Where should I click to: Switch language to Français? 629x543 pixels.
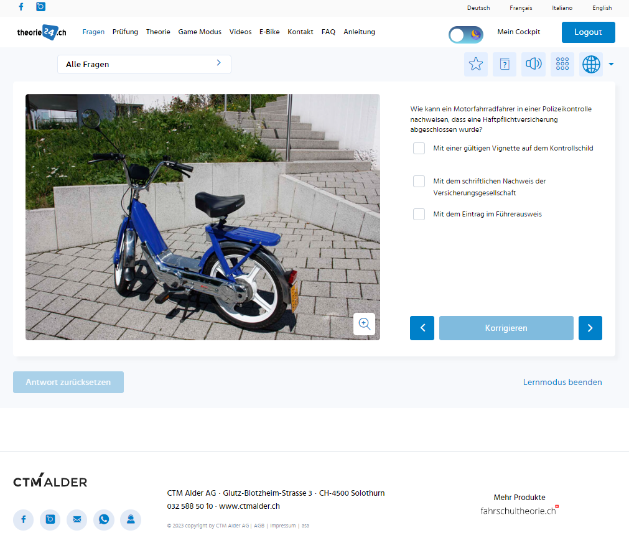tap(521, 8)
